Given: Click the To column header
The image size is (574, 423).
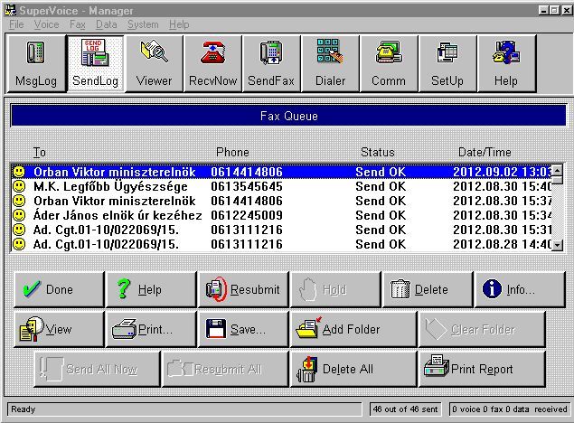Looking at the screenshot, I should coord(40,152).
